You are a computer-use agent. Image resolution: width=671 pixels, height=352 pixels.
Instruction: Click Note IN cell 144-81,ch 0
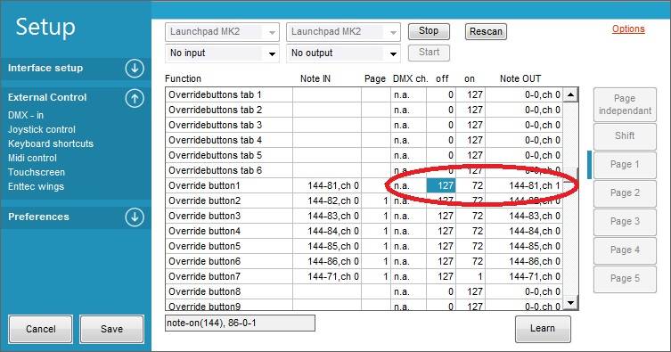(327, 185)
